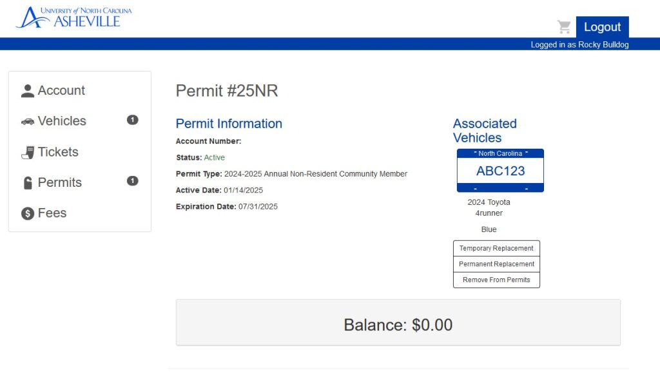Click the Permits lock icon
Screen dimensions: 660x384
[x=27, y=183]
